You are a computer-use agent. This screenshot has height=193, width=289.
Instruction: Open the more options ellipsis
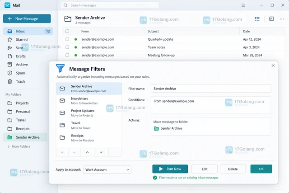(x=282, y=19)
